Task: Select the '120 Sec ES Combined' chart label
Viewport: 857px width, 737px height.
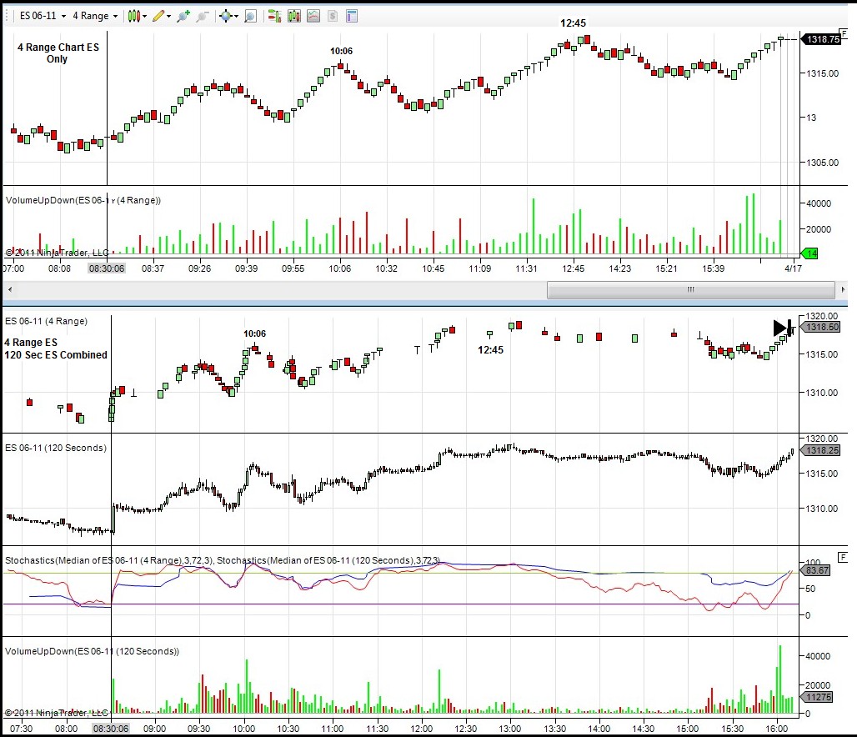Action: (x=56, y=355)
